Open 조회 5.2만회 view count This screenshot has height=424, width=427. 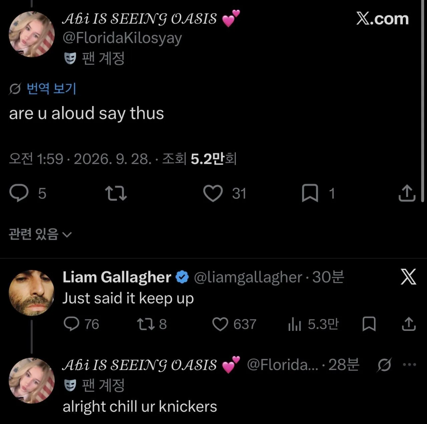[x=199, y=159]
